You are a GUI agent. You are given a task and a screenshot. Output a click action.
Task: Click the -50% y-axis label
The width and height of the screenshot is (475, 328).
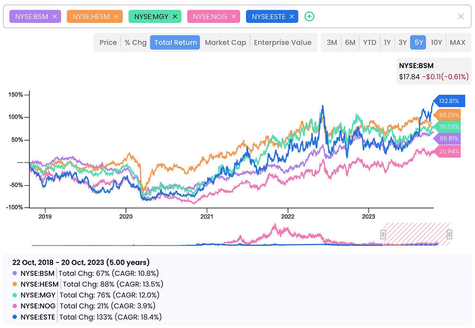(16, 185)
